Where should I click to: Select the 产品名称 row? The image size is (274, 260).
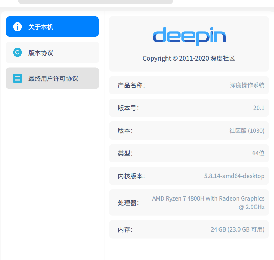pyautogui.click(x=189, y=85)
